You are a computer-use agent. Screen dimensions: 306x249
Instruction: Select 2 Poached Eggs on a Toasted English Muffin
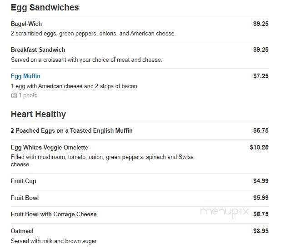[x=72, y=130]
